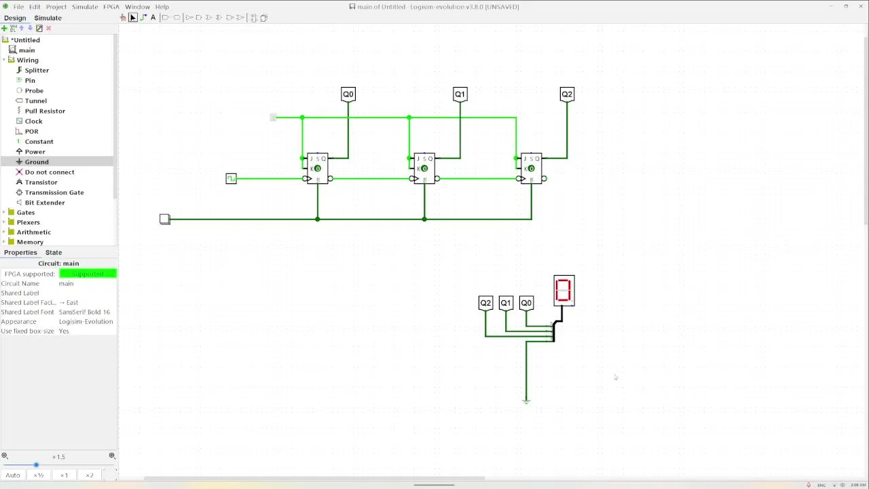Image resolution: width=869 pixels, height=489 pixels.
Task: Click the ENG language indicator in tray
Action: coord(821,485)
